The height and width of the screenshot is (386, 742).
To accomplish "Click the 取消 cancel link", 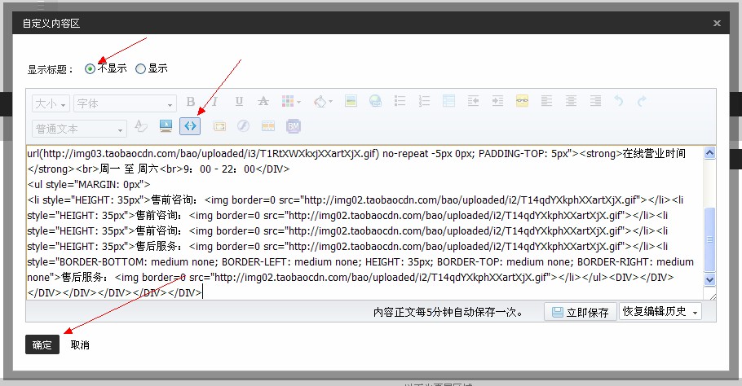I will (x=80, y=345).
